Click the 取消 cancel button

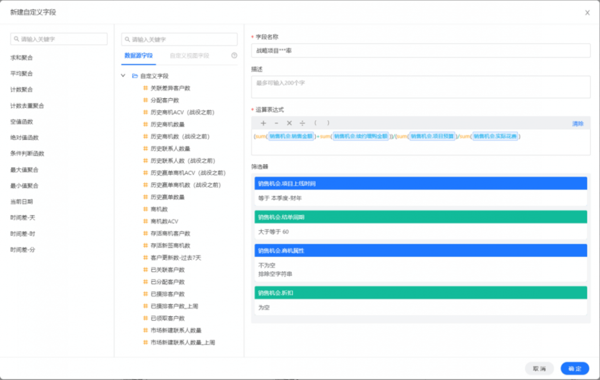click(539, 368)
